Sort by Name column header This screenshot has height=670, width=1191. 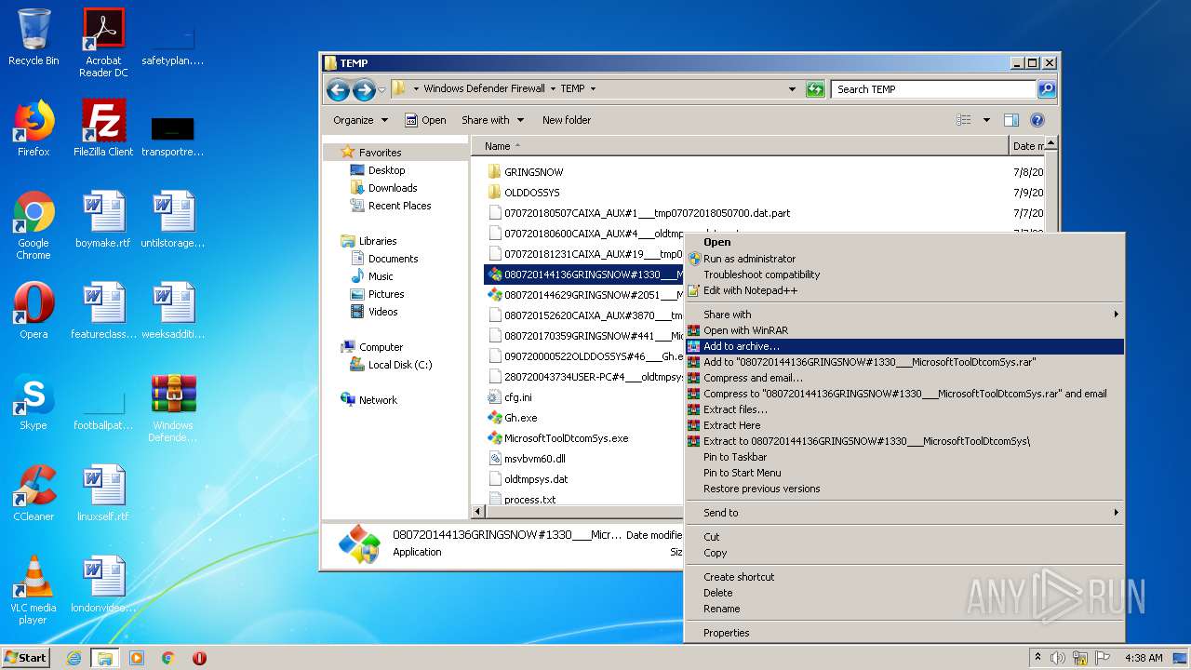click(x=740, y=146)
